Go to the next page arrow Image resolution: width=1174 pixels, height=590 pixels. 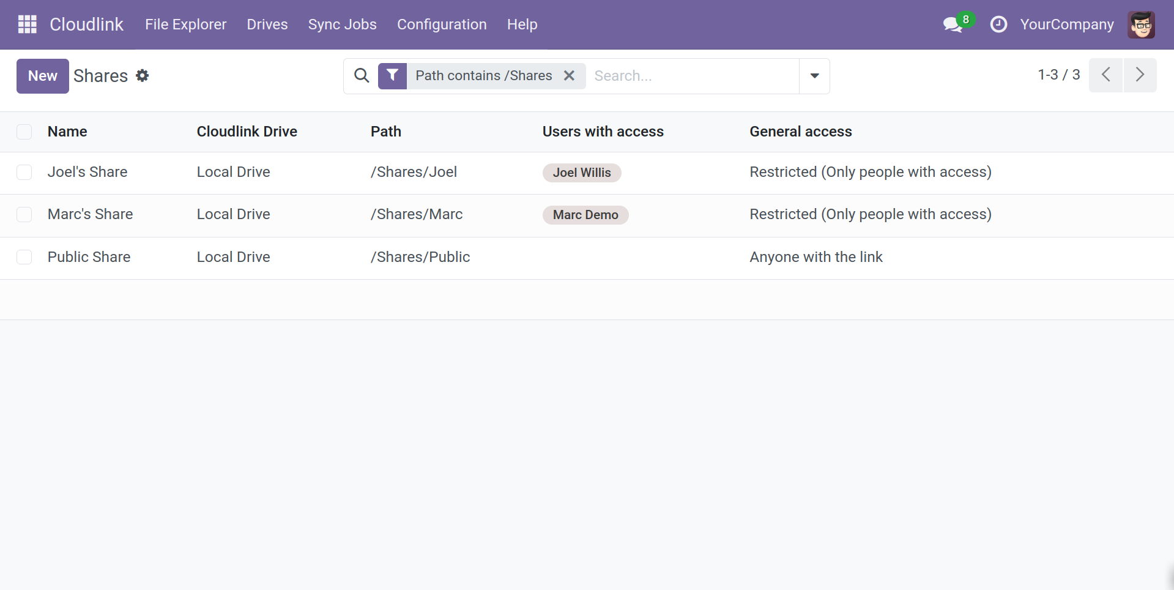[x=1140, y=75]
